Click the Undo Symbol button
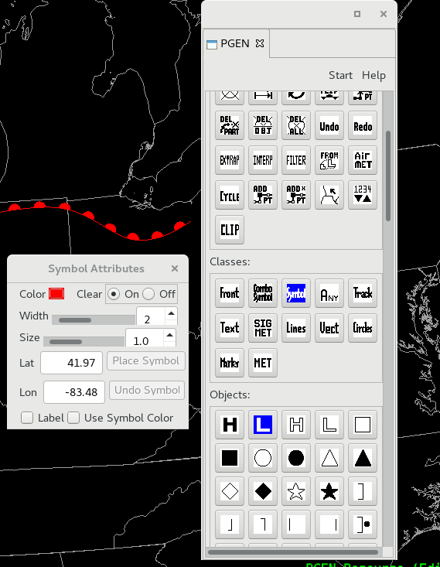The width and height of the screenshot is (440, 567). tap(147, 390)
